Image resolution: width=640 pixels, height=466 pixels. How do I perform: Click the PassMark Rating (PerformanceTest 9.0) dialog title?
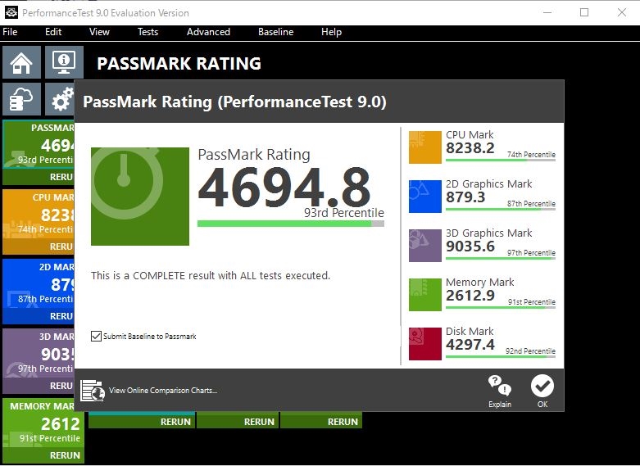234,102
